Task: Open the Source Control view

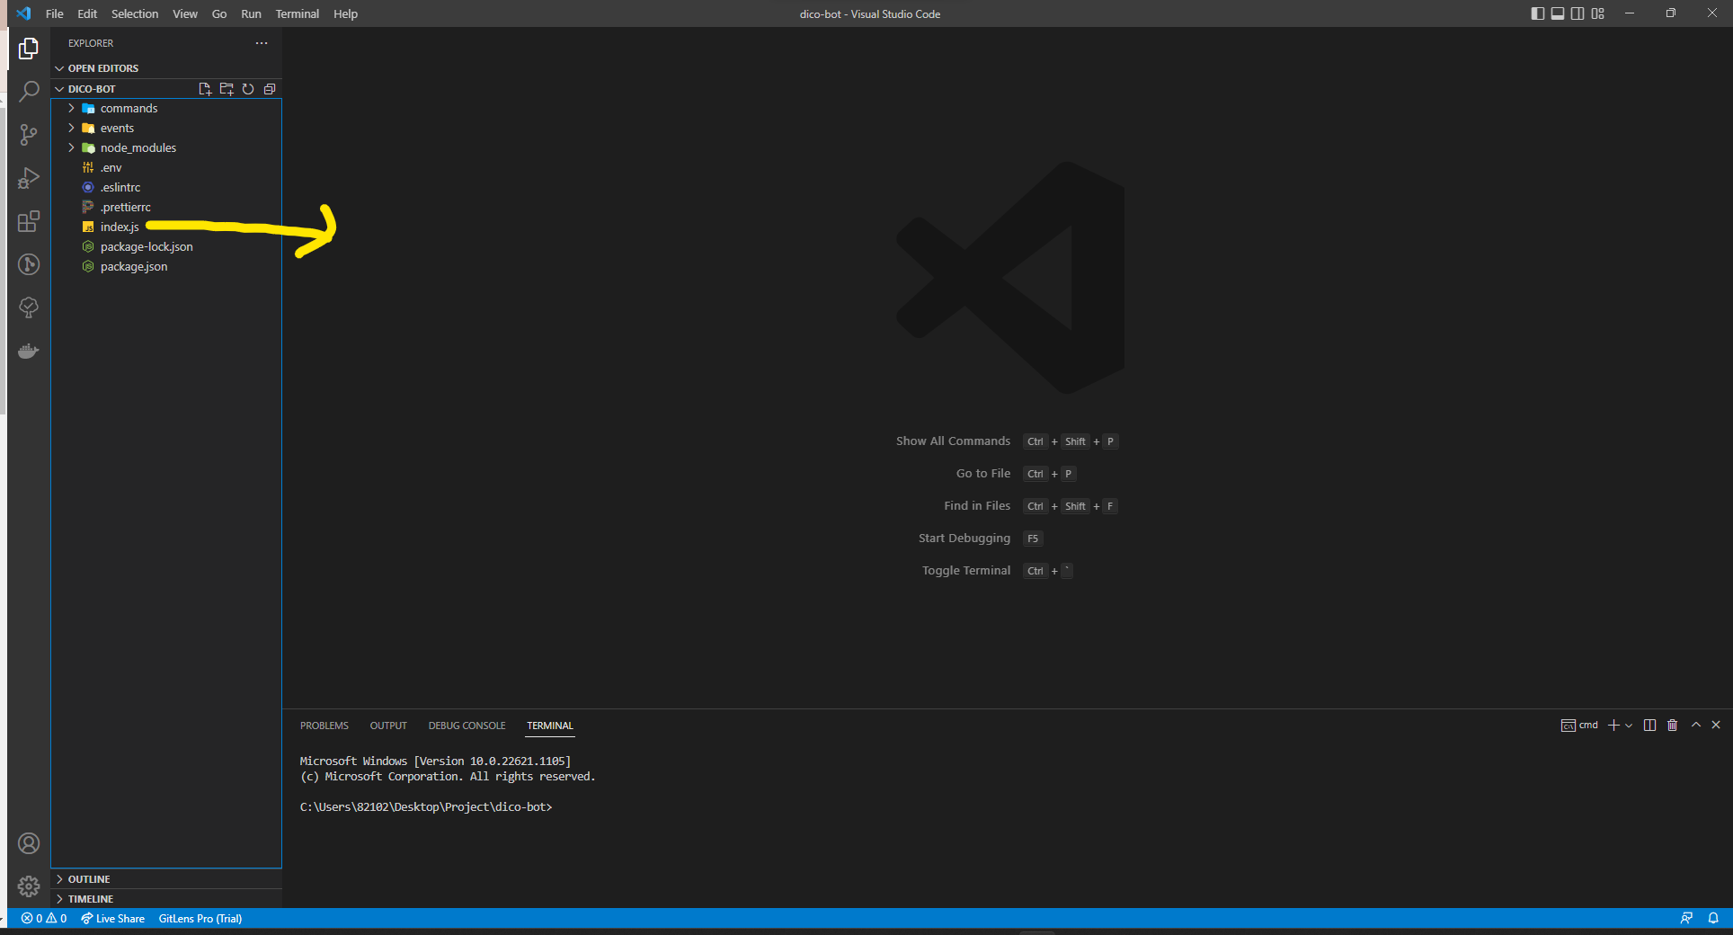Action: point(29,135)
